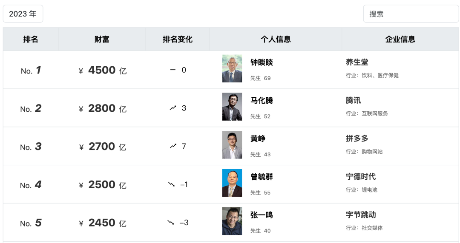Click the company name 拼多多
The image size is (460, 243).
(x=357, y=139)
